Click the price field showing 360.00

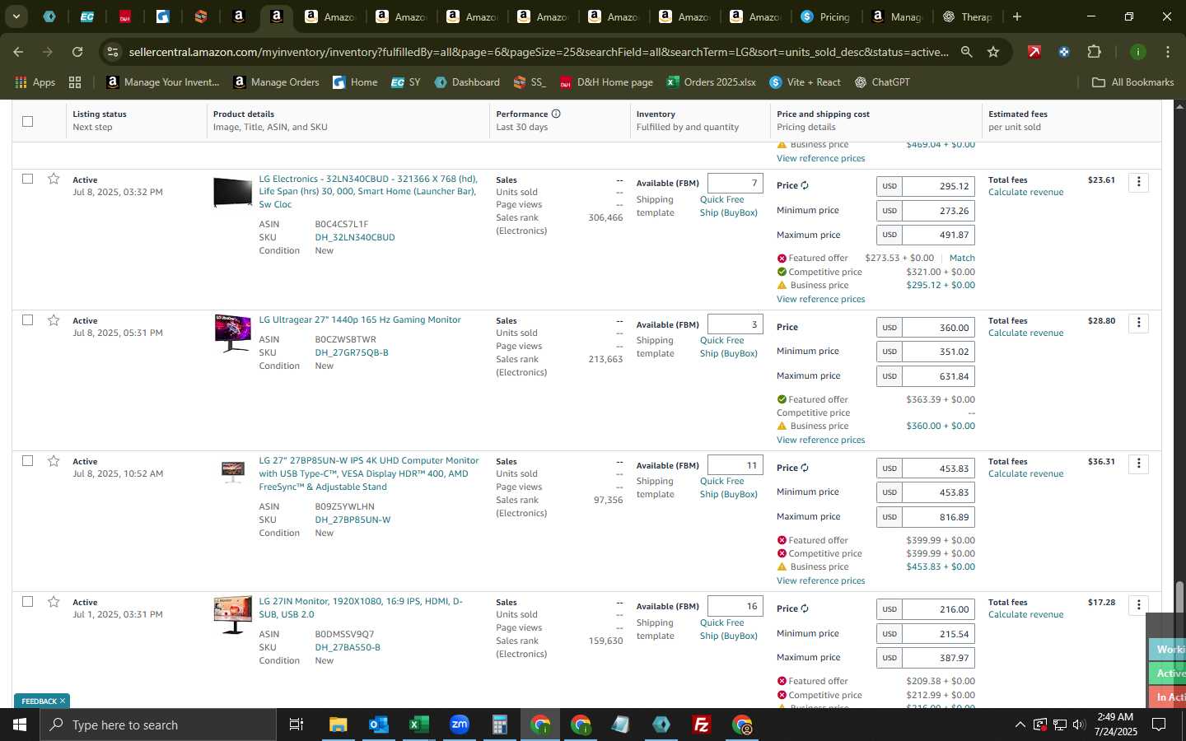pyautogui.click(x=938, y=328)
